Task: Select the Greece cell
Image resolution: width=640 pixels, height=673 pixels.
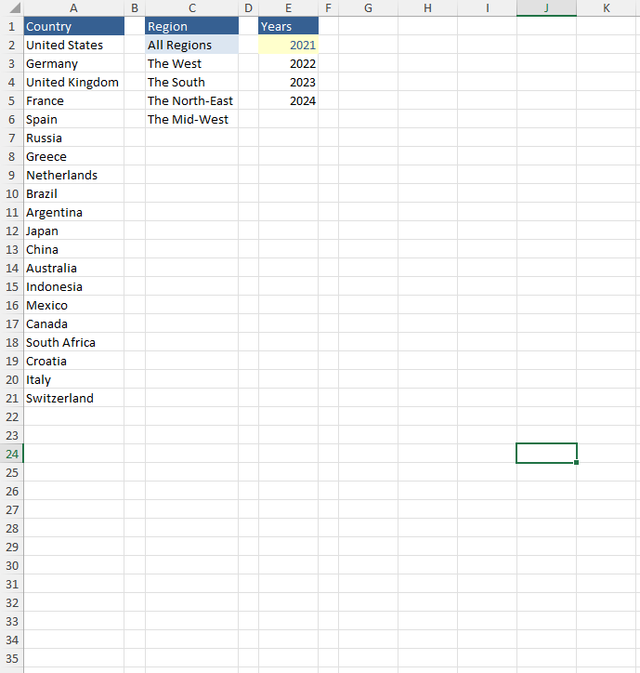Action: pos(73,156)
